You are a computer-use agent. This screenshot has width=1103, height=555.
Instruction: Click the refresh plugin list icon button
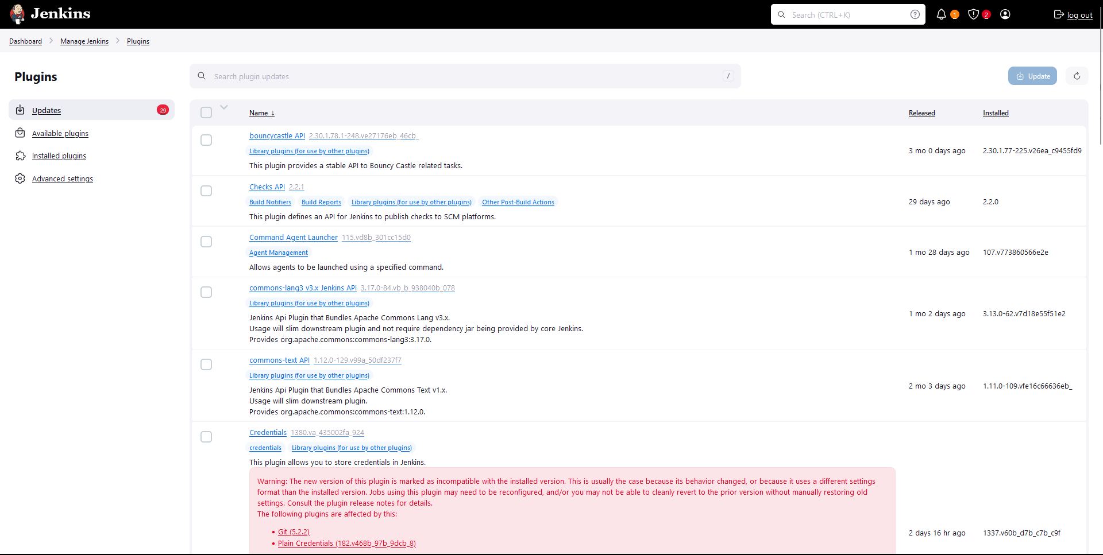tap(1077, 76)
